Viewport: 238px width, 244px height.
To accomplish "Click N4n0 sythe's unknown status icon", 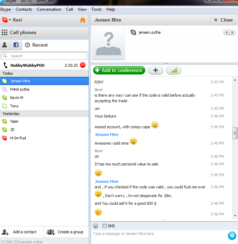I will [5, 89].
